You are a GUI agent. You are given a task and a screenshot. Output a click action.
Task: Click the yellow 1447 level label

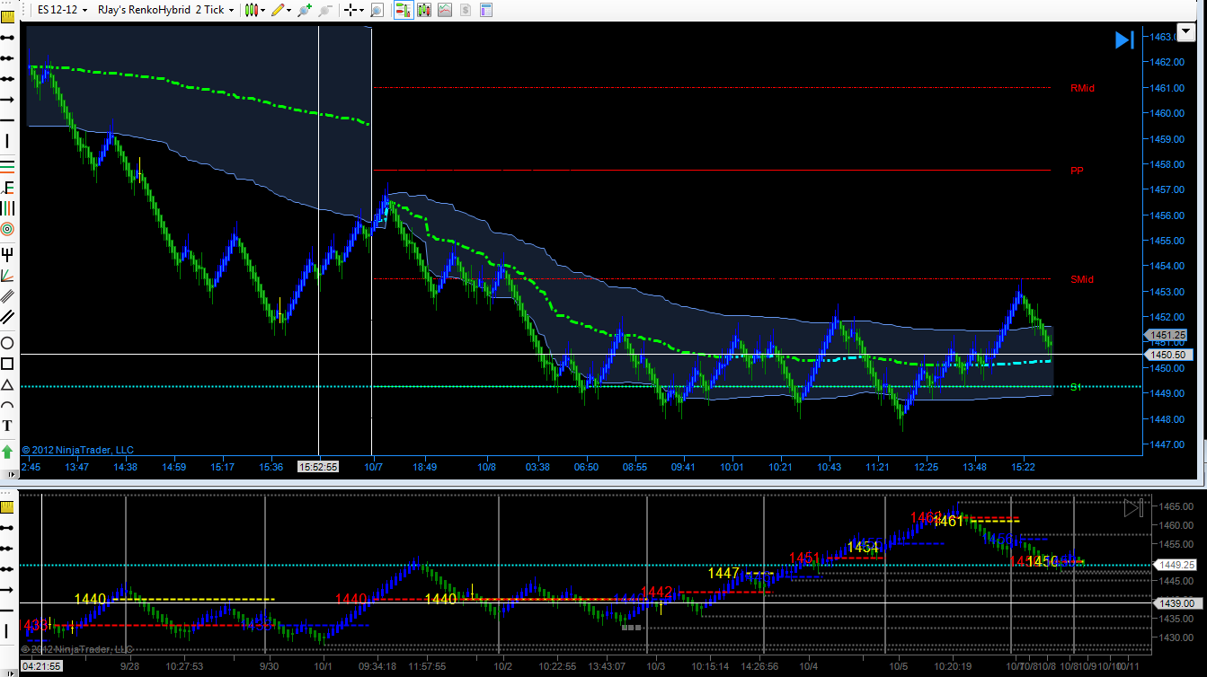pos(723,573)
